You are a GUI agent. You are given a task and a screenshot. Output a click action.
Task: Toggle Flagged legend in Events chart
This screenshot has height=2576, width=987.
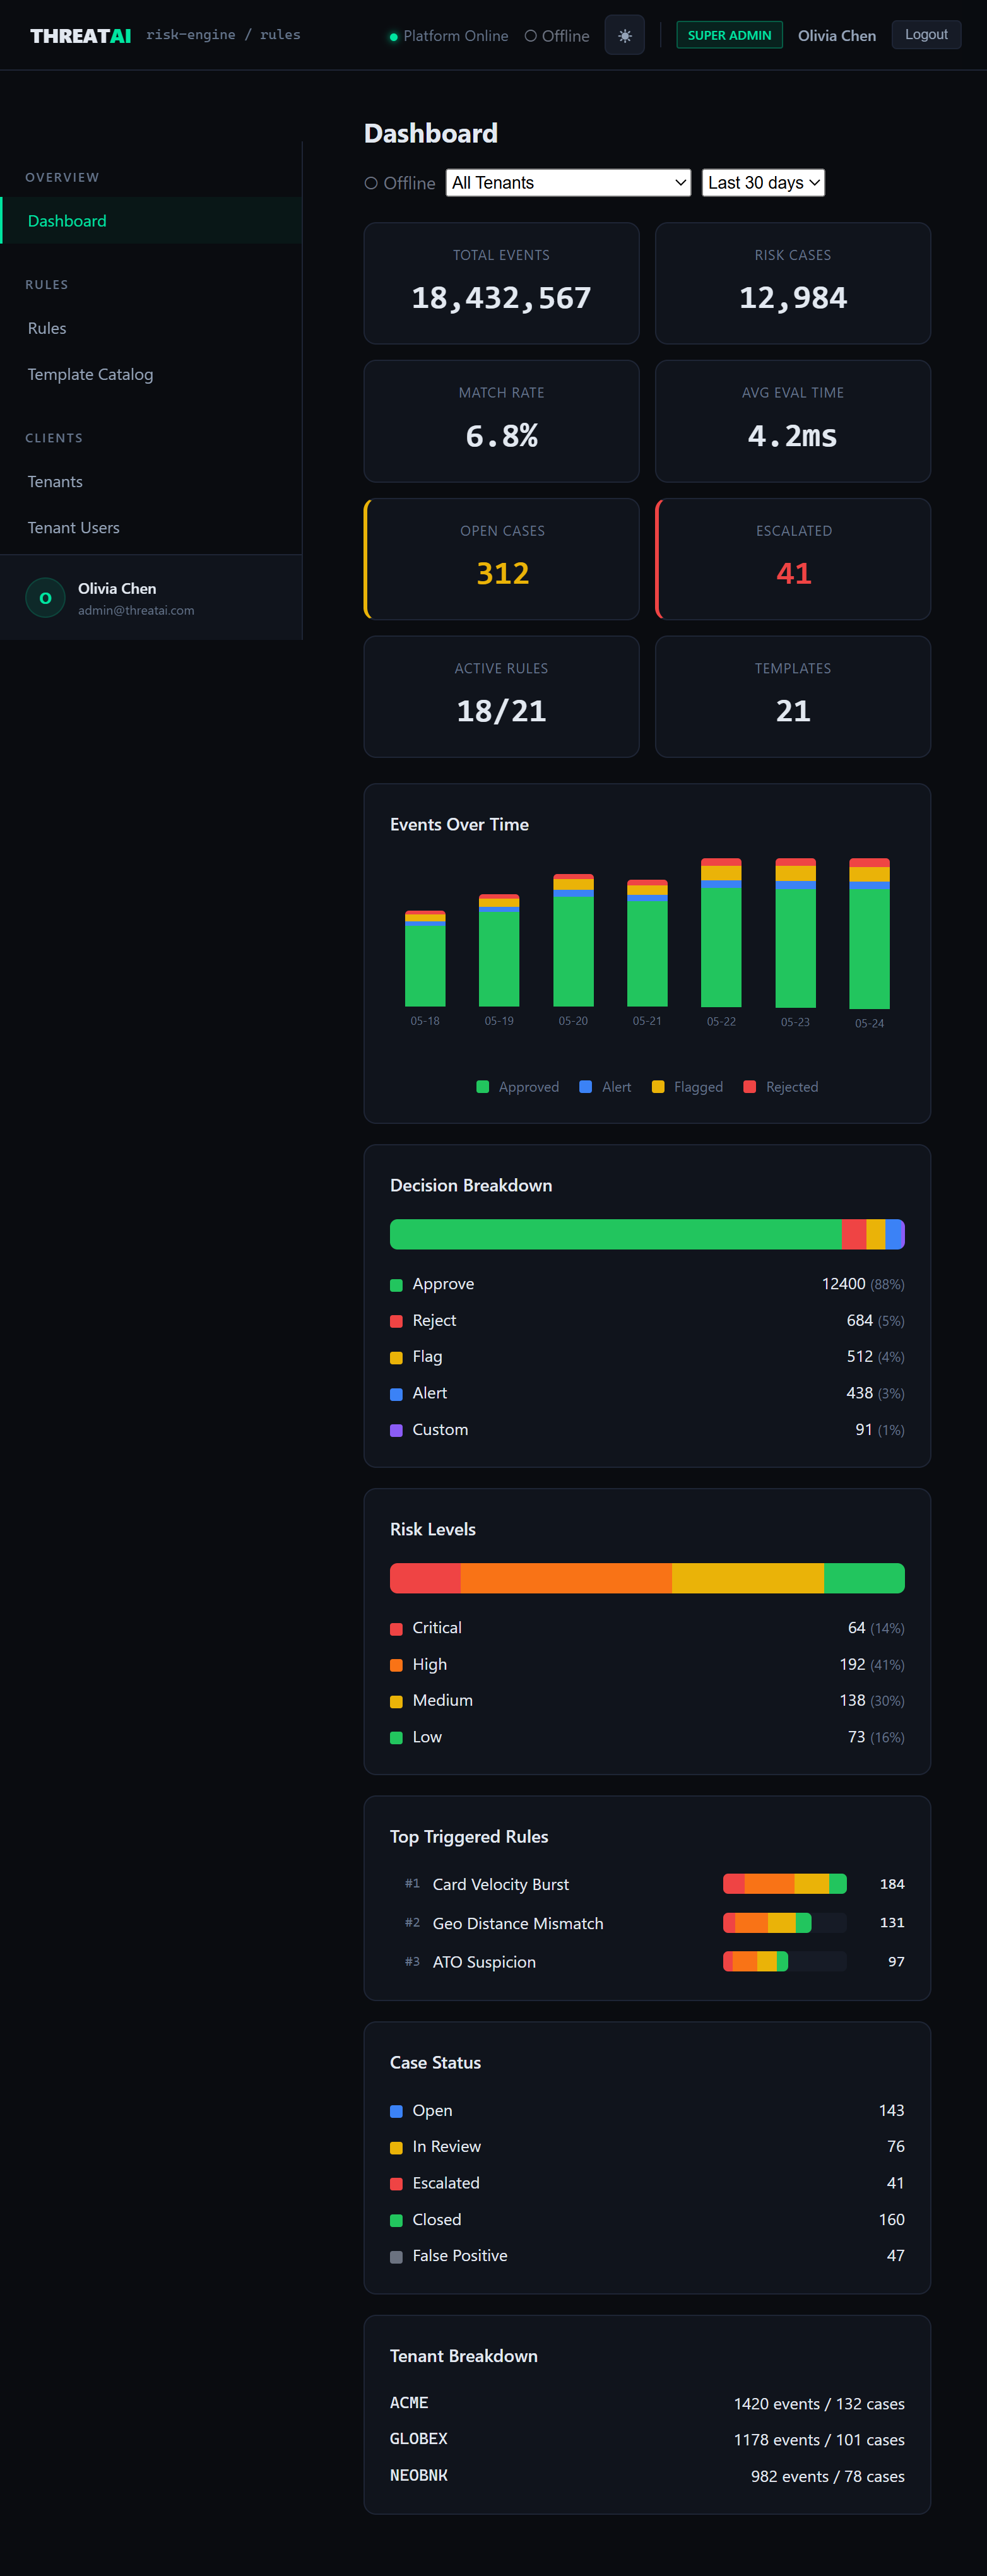(687, 1087)
